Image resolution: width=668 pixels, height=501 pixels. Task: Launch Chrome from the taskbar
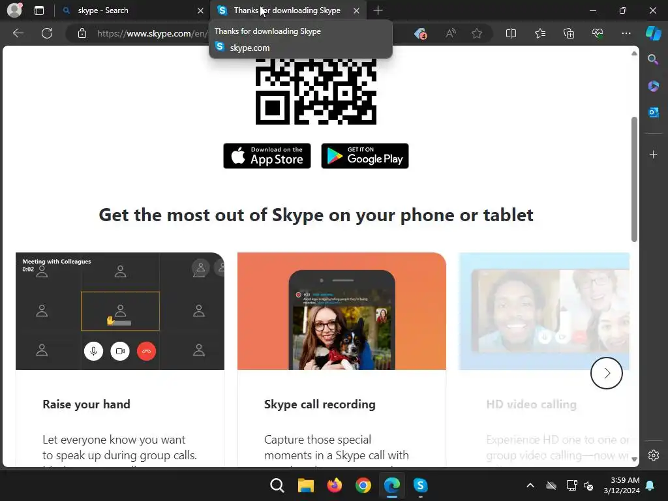(x=363, y=485)
